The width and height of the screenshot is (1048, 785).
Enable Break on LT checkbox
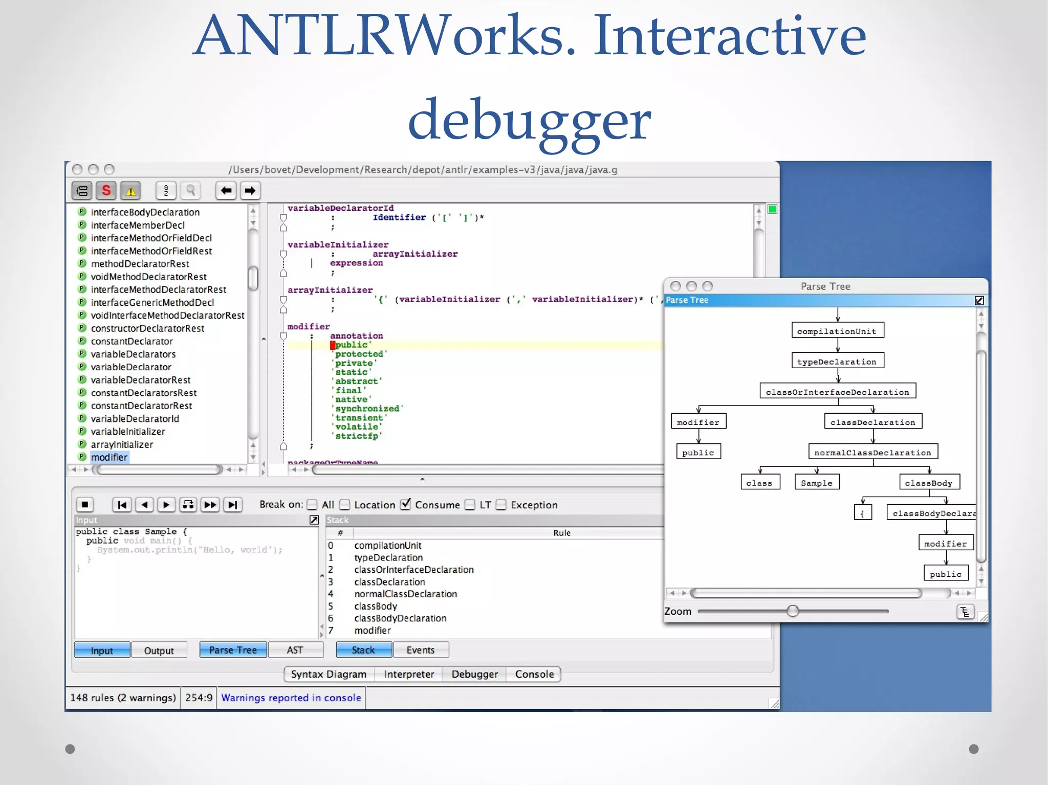(x=470, y=505)
